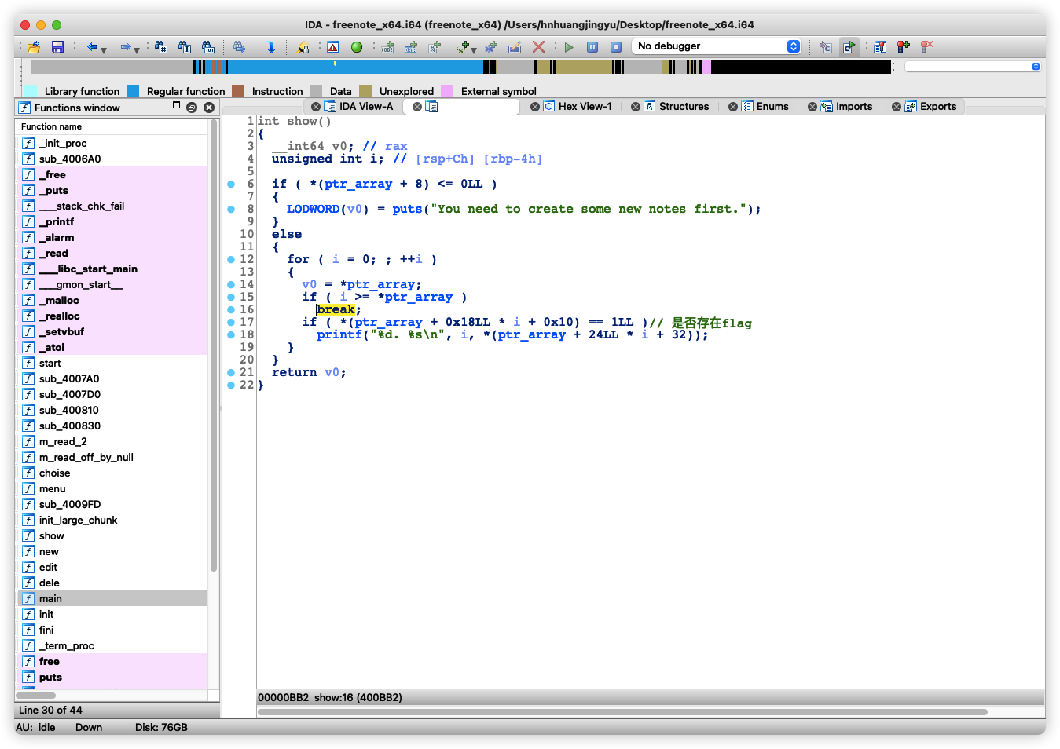The height and width of the screenshot is (749, 1060).
Task: Click the breakpoint dot on line 21
Action: (231, 373)
